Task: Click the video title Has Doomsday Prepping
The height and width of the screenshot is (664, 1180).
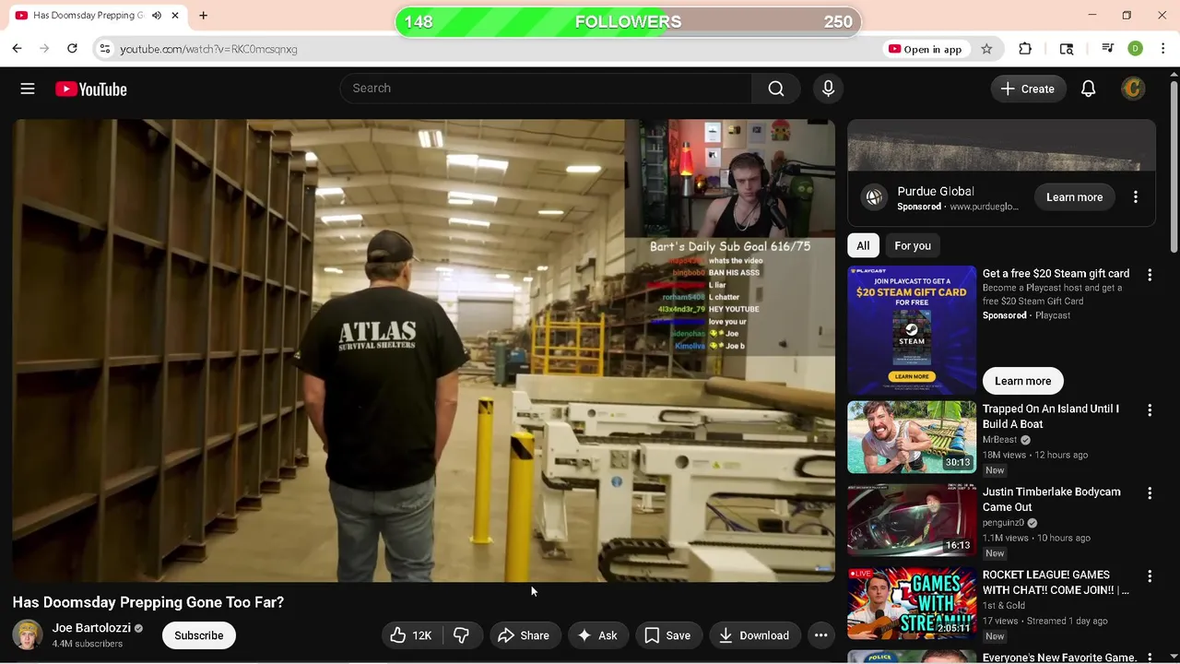Action: coord(148,602)
